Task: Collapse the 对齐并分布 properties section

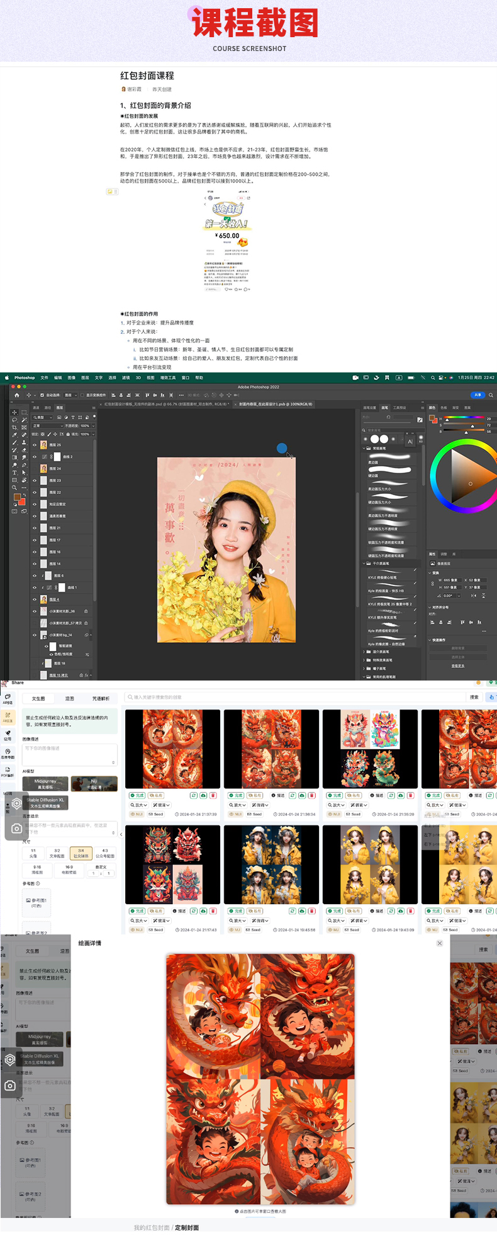Action: click(430, 607)
